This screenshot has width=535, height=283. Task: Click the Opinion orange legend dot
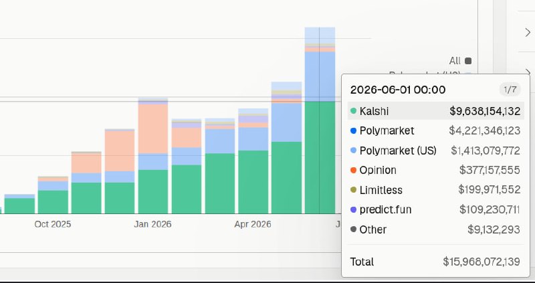click(354, 170)
